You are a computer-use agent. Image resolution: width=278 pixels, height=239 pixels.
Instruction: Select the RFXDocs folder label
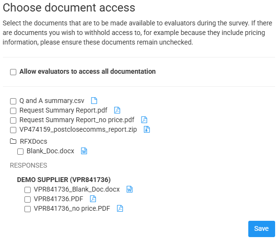click(34, 141)
